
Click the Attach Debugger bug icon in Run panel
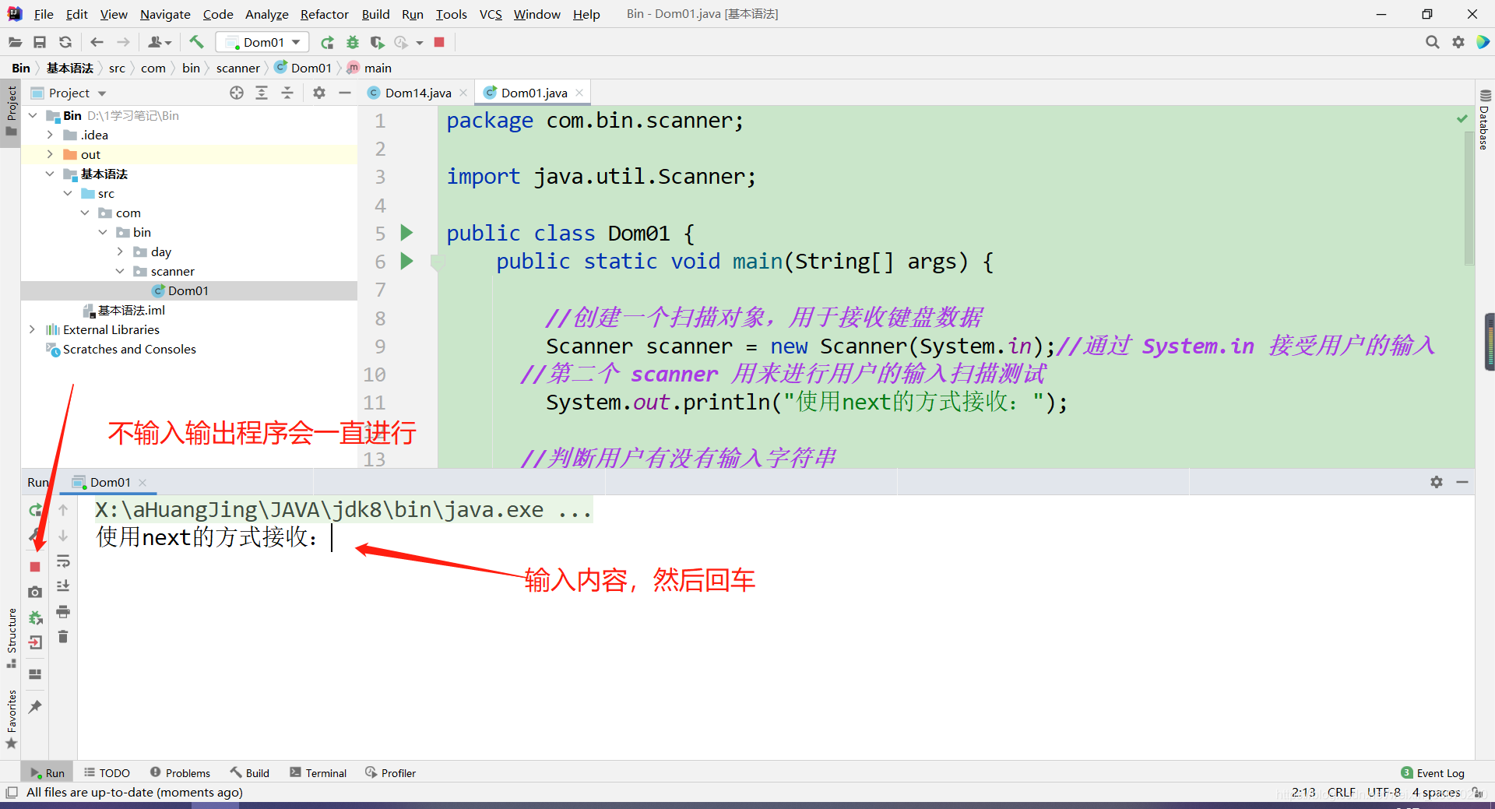click(x=35, y=618)
